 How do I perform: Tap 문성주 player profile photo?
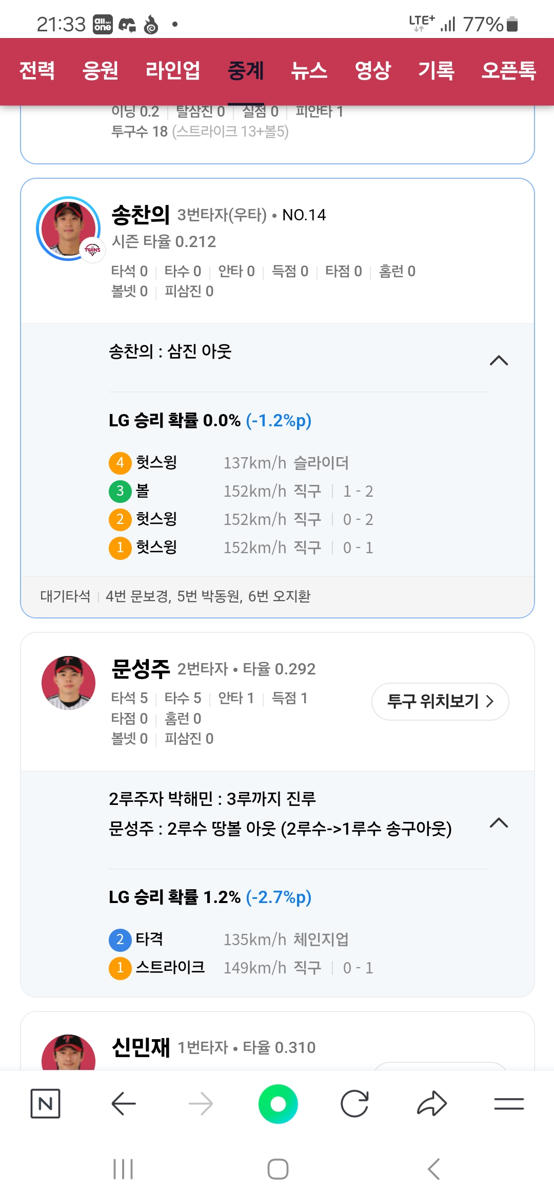[69, 683]
